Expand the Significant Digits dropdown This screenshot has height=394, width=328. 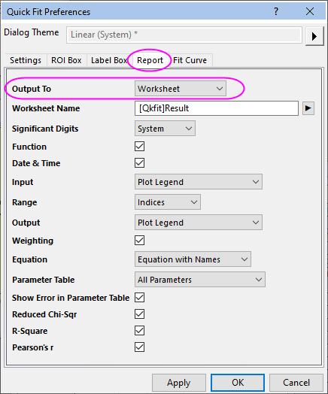coord(165,129)
